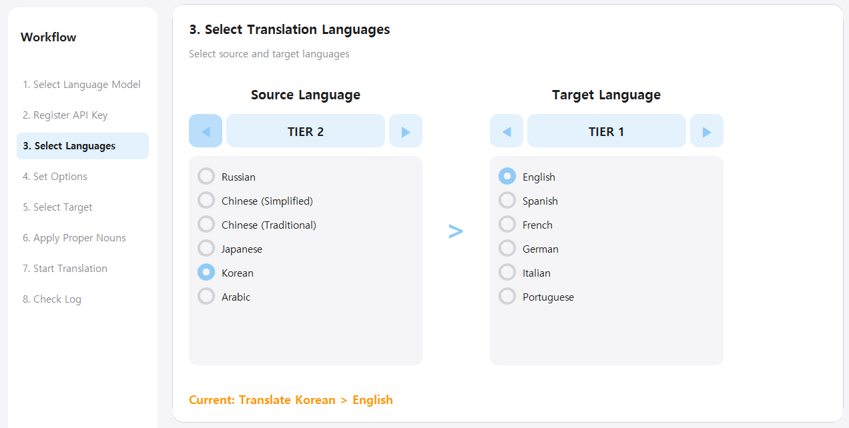
Task: Open the Register API Key step
Action: 65,115
